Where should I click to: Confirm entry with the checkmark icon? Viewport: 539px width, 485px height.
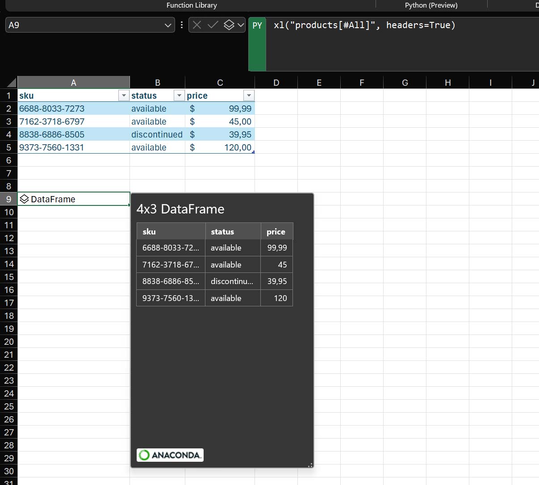click(213, 25)
